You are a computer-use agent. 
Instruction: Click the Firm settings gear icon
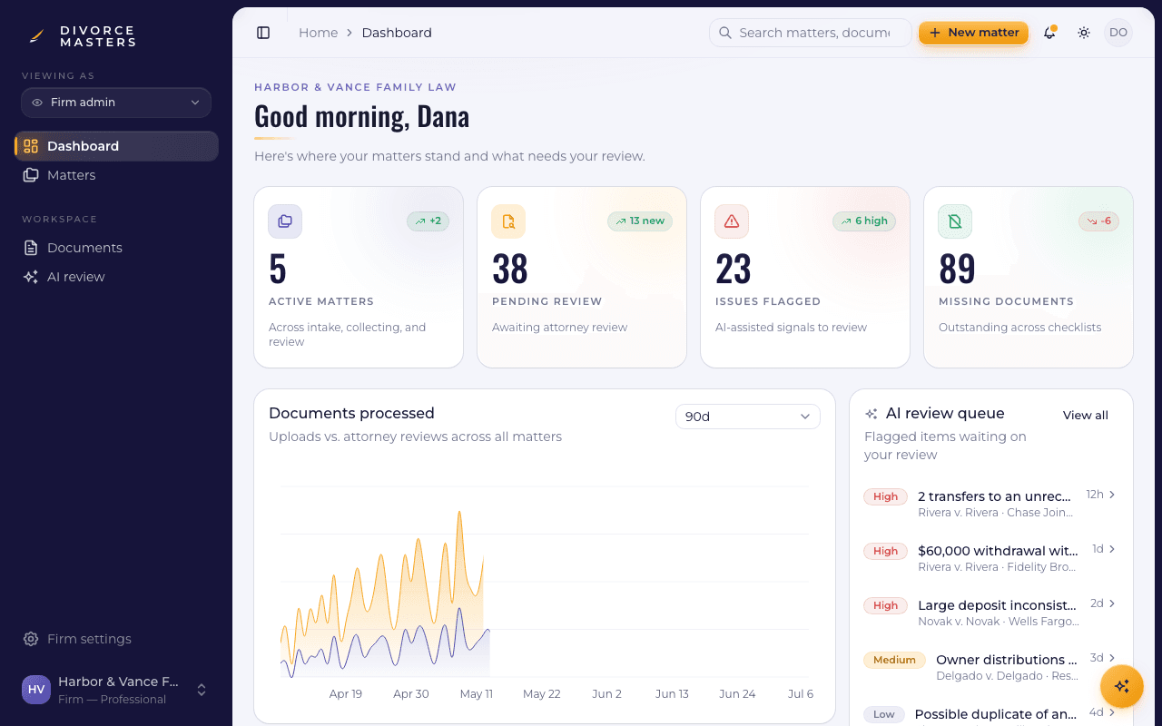(x=31, y=639)
